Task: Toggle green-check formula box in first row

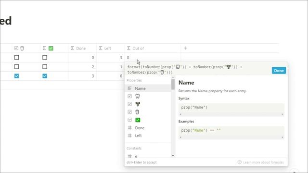Action: tap(45, 58)
